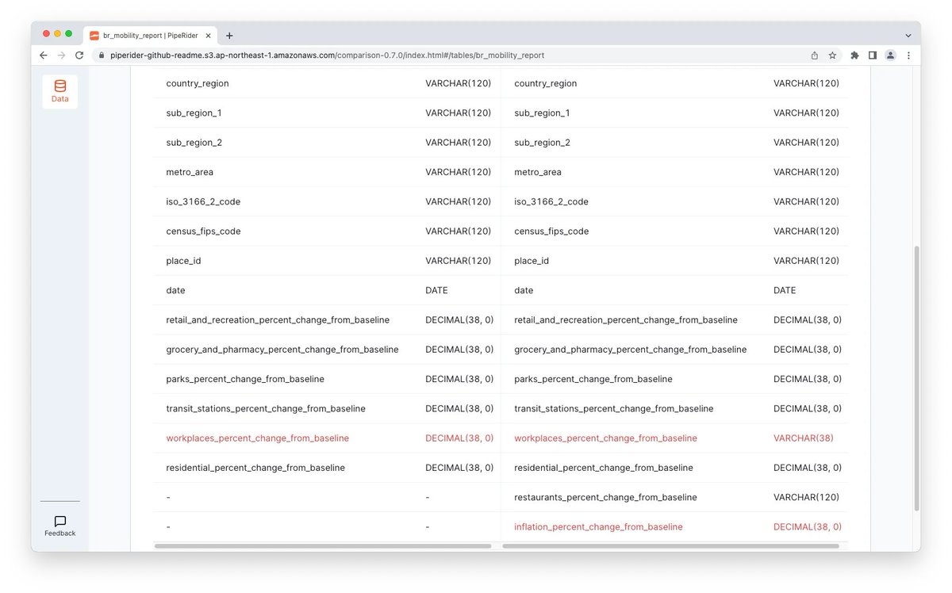Screen dimensions: 952x593
Task: Select restaurants_percent_change_from_baseline row
Action: pyautogui.click(x=675, y=497)
